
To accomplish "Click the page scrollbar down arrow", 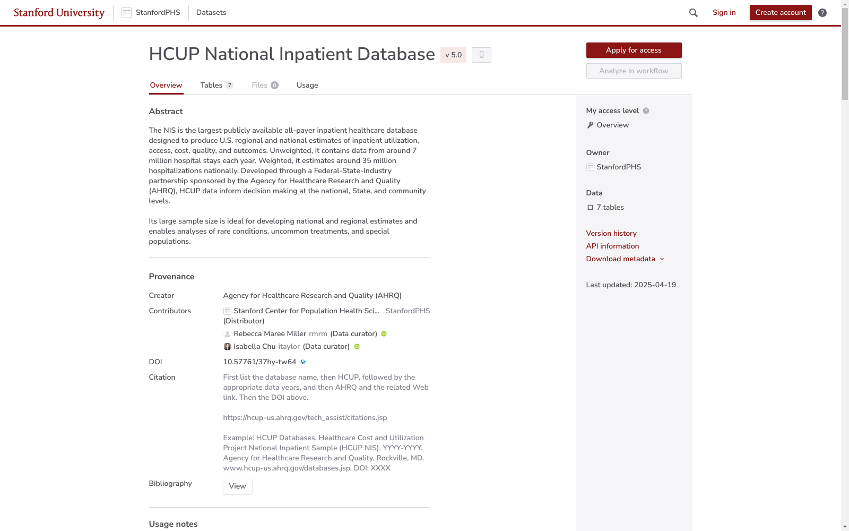I will coord(845,527).
